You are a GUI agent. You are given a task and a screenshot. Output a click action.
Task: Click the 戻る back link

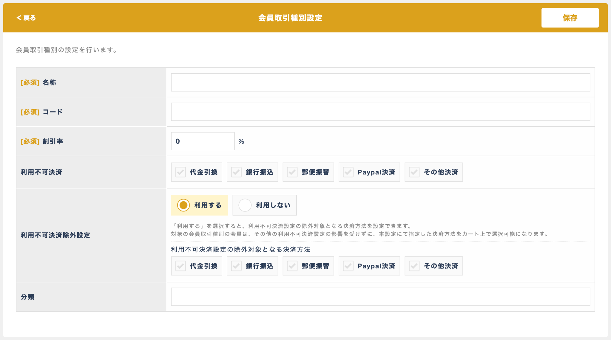pos(26,18)
